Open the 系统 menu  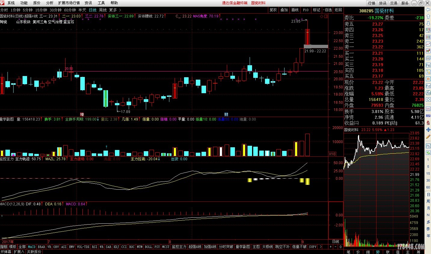pos(11,3)
